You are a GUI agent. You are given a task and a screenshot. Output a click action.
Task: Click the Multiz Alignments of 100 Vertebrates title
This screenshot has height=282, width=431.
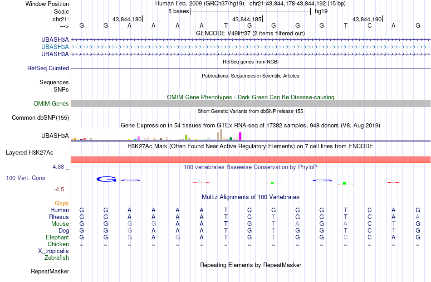click(250, 197)
